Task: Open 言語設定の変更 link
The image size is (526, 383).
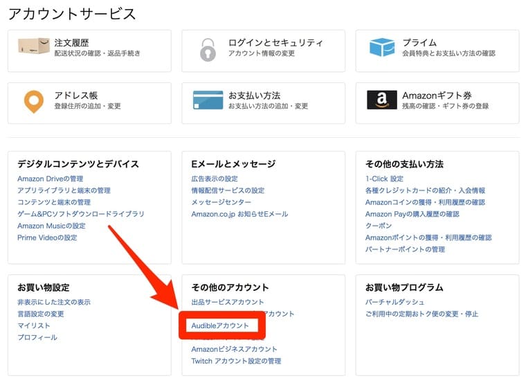Action: pyautogui.click(x=41, y=314)
